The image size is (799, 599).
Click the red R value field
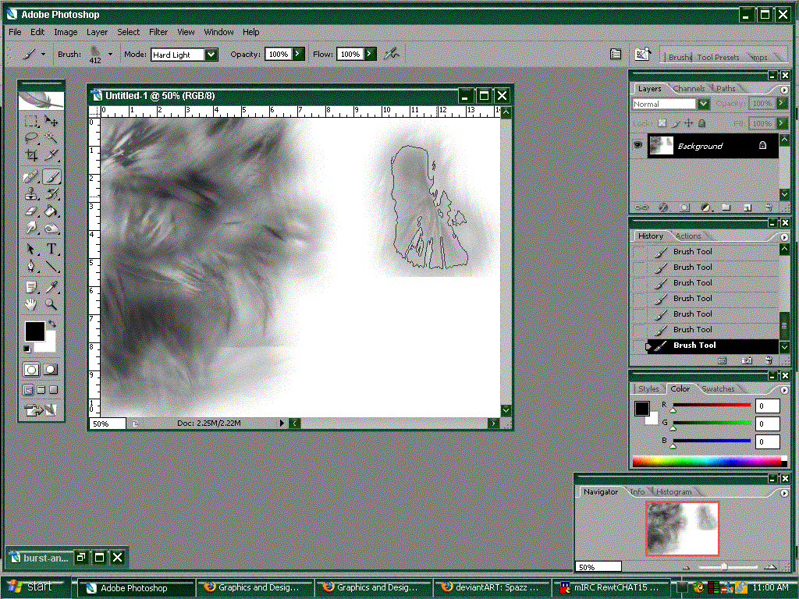tap(768, 406)
